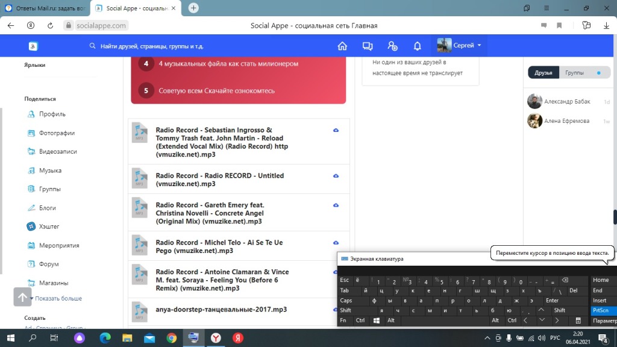
Task: Click Home key on on-screen keyboard
Action: [601, 280]
